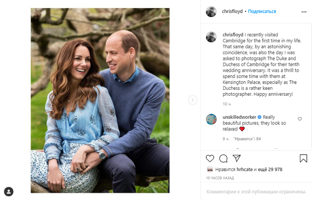The height and width of the screenshot is (200, 312).
Task: Open unskilledworker profile picture
Action: [211, 119]
